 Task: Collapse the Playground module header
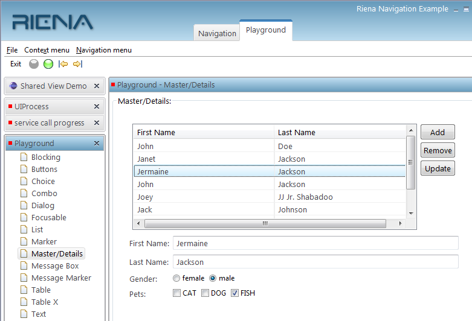click(x=48, y=144)
